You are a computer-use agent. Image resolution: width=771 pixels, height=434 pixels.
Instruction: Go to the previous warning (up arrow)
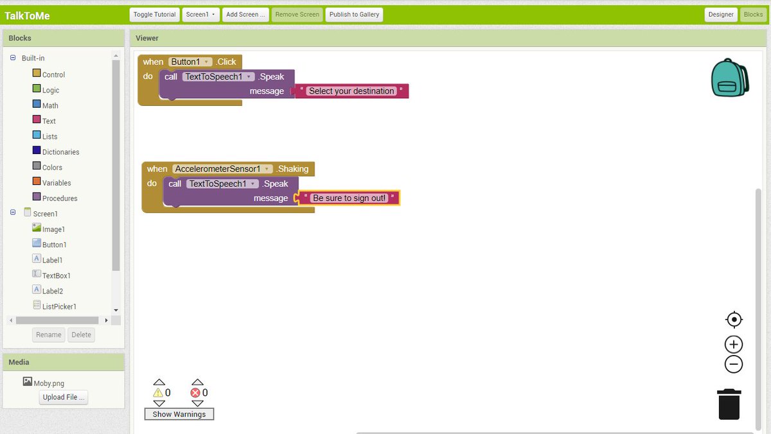pyautogui.click(x=159, y=382)
